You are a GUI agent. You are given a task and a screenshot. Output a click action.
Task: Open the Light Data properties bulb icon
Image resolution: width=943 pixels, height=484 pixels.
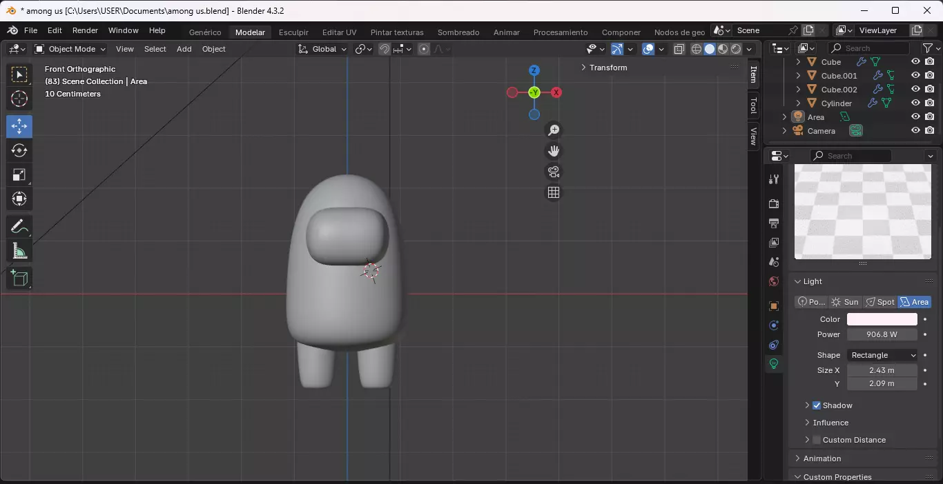pyautogui.click(x=774, y=363)
